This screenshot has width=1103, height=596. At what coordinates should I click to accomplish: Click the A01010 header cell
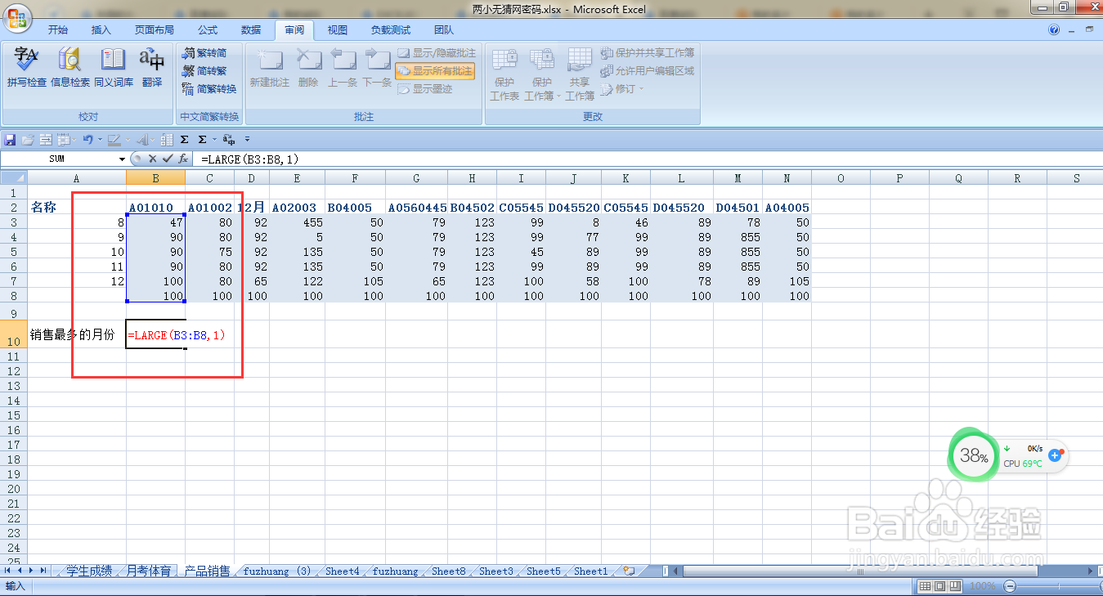(155, 208)
